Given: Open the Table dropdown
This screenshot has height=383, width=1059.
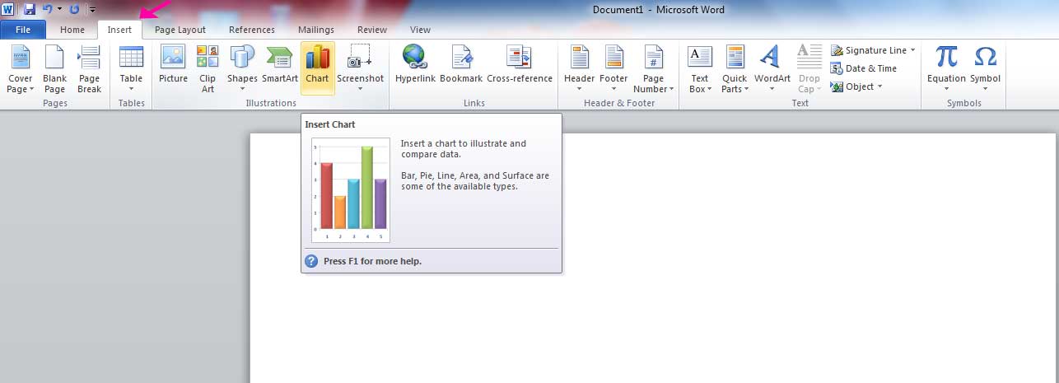Looking at the screenshot, I should 131,69.
